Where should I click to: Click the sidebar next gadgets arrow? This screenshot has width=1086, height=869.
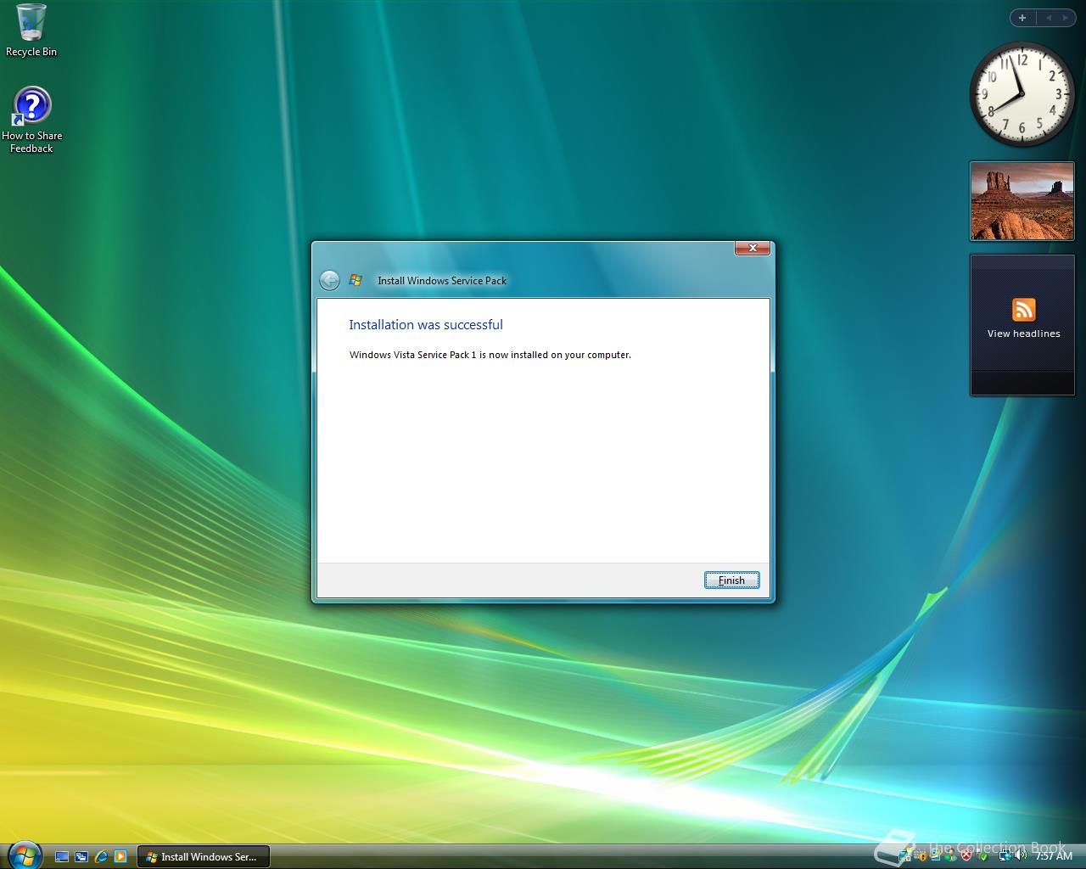click(1065, 18)
